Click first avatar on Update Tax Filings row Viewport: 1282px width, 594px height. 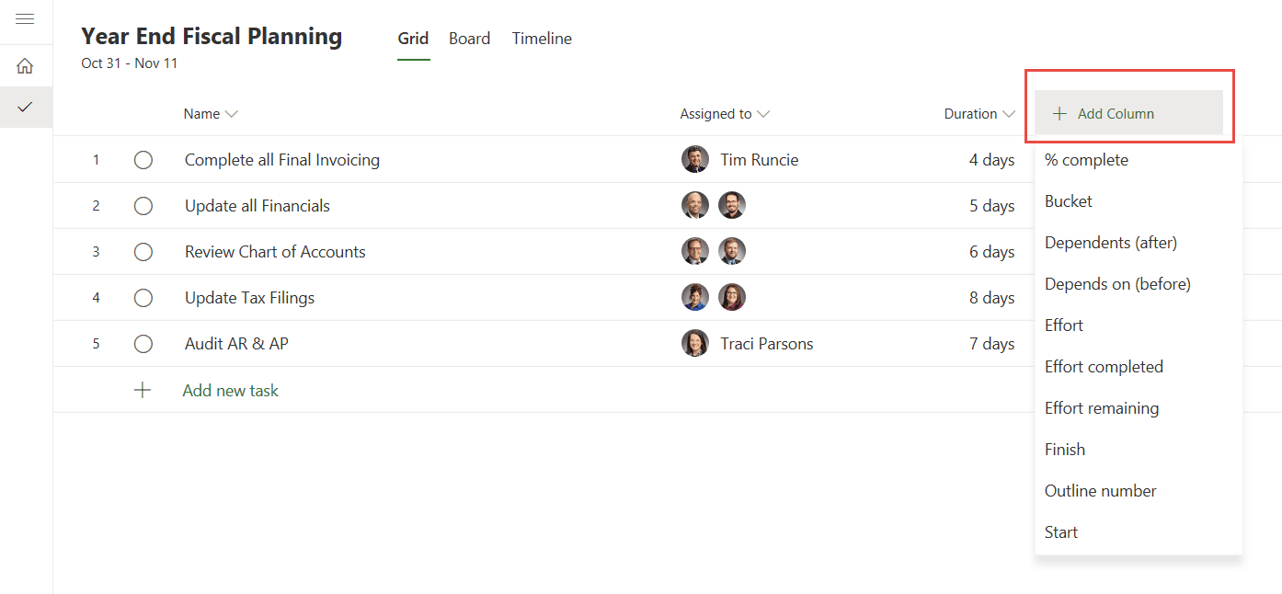click(x=695, y=298)
